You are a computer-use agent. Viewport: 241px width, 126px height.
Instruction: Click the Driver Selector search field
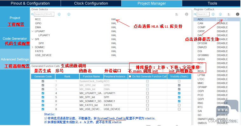coord(44,14)
